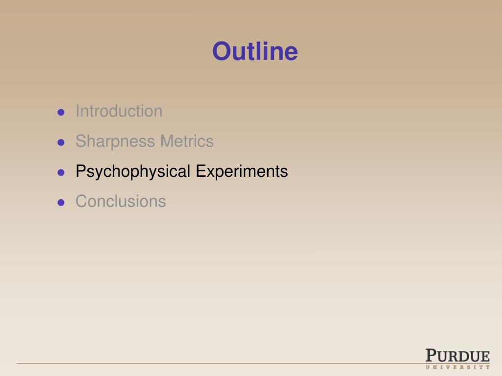The image size is (502, 376).
Task: Select the 'Sharpness Metrics' outline item
Action: (145, 141)
